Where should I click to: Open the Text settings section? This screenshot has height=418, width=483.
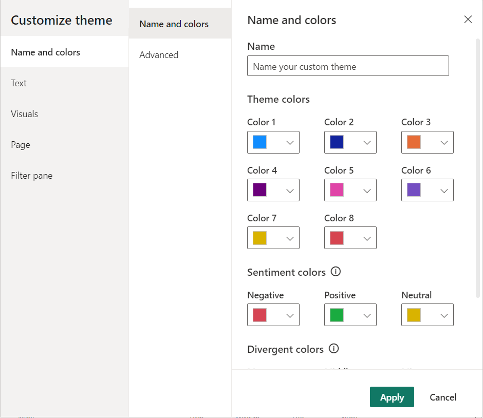point(19,83)
